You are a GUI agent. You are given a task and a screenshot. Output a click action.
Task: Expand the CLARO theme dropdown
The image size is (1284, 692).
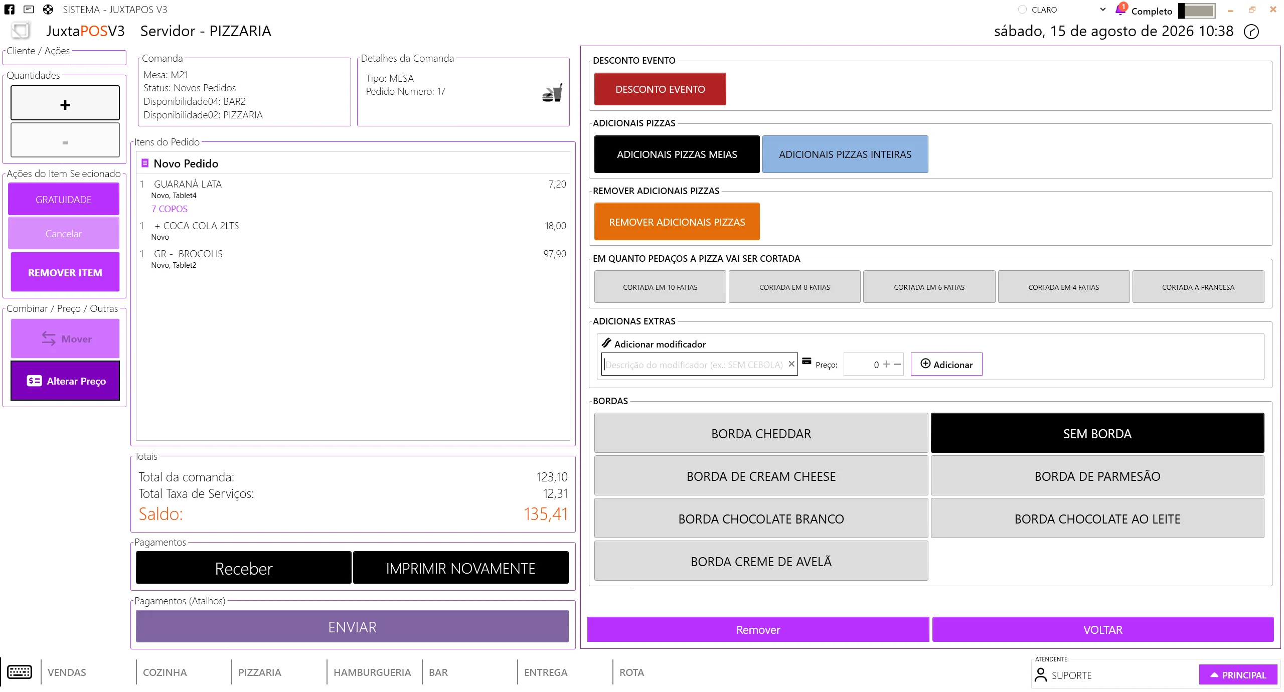pos(1103,10)
